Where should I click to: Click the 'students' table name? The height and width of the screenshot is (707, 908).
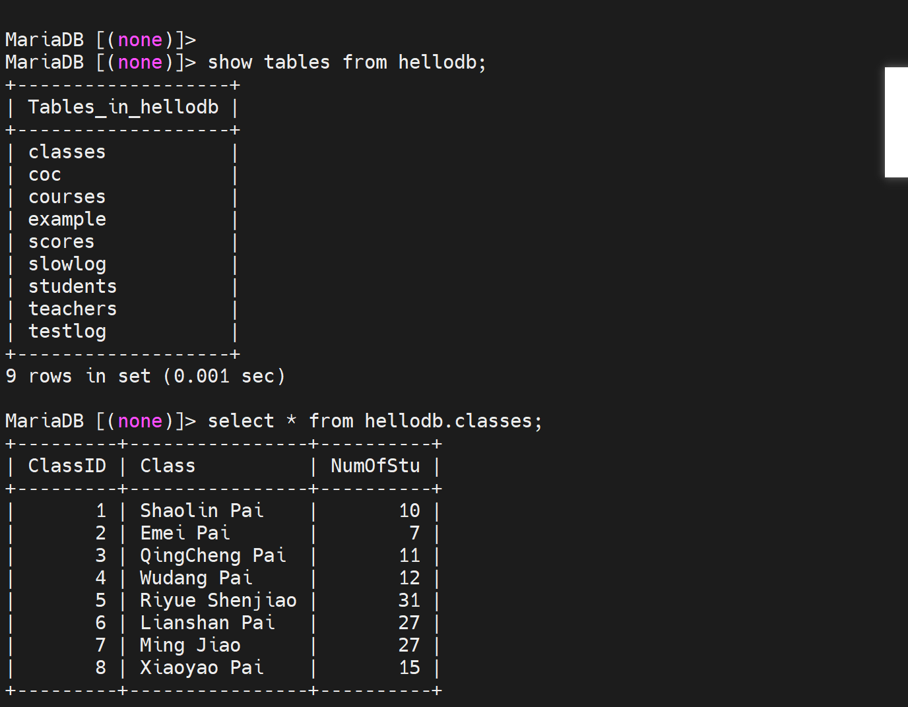click(x=73, y=287)
